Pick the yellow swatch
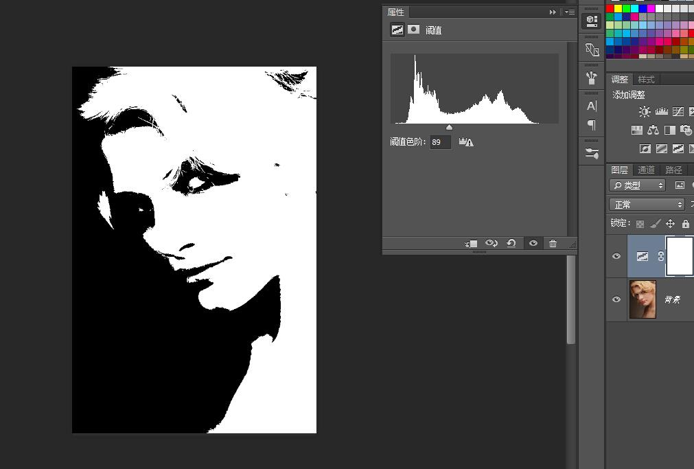The image size is (694, 469). [618, 9]
